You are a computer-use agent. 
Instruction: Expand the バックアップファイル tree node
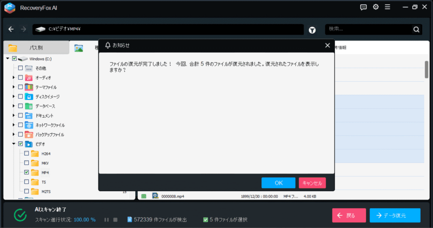point(14,135)
